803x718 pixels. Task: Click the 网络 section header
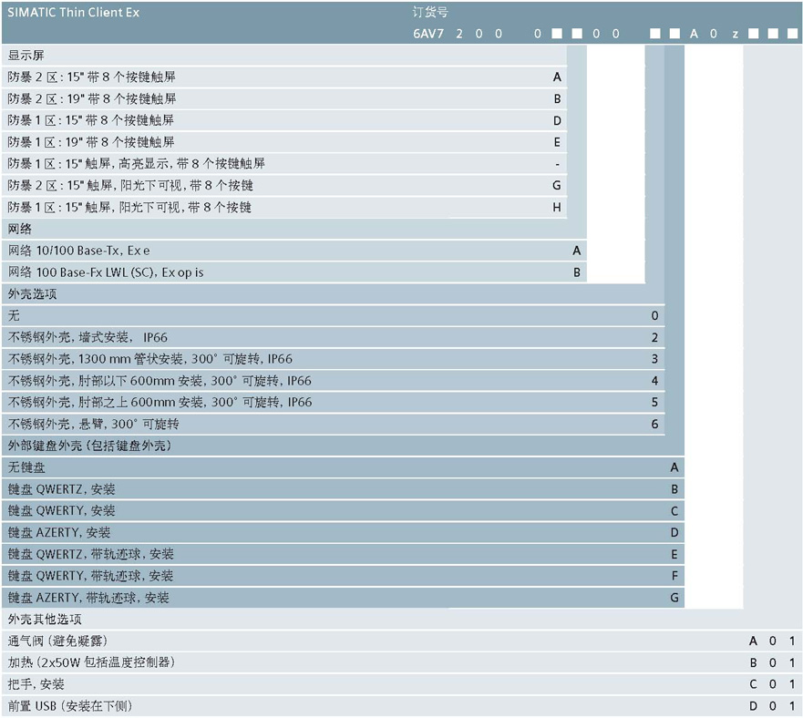click(20, 229)
